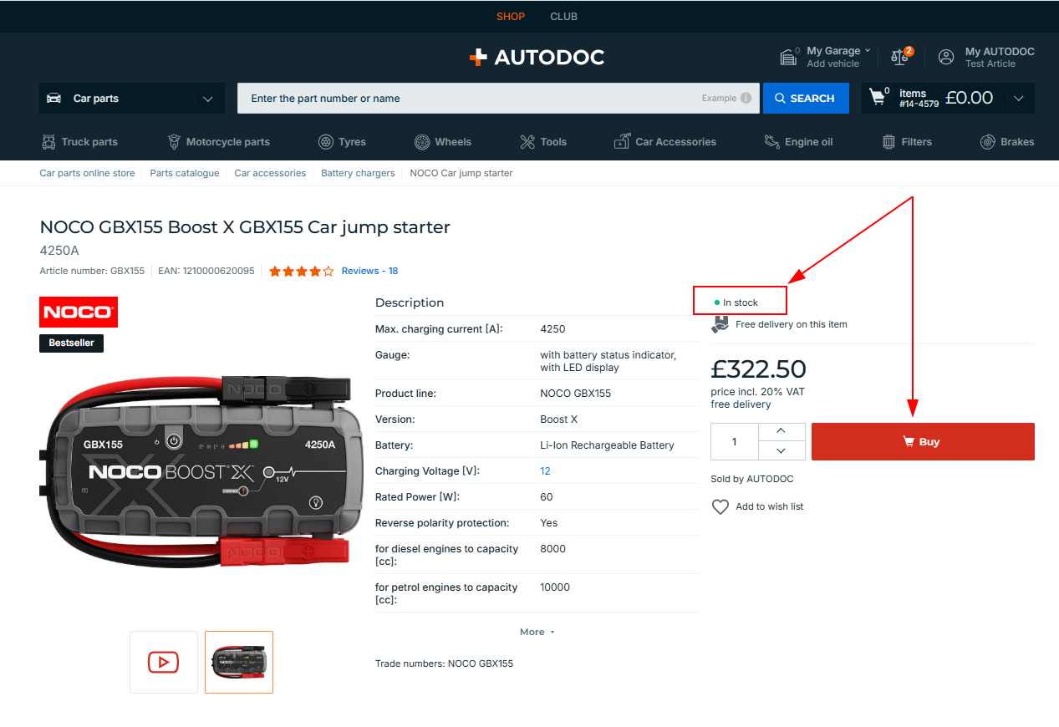Decrease quantity with the down arrow
Screen dimensions: 1059x727
[x=782, y=450]
